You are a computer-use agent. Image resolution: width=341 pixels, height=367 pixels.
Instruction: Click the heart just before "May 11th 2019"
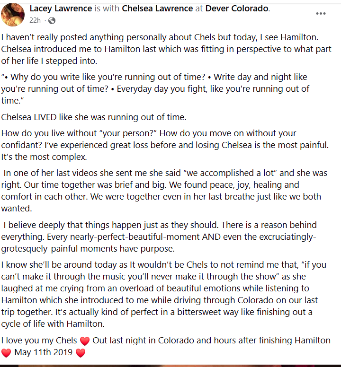click(x=6, y=353)
